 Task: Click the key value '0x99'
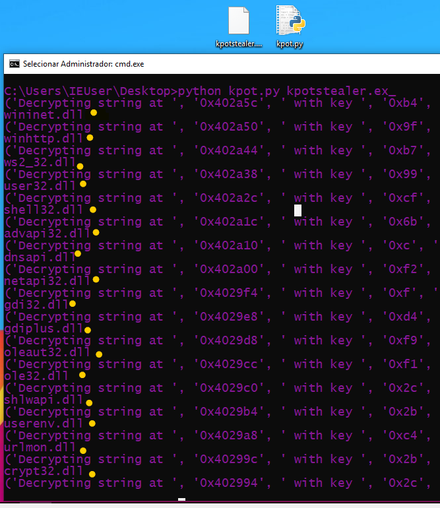(x=403, y=174)
